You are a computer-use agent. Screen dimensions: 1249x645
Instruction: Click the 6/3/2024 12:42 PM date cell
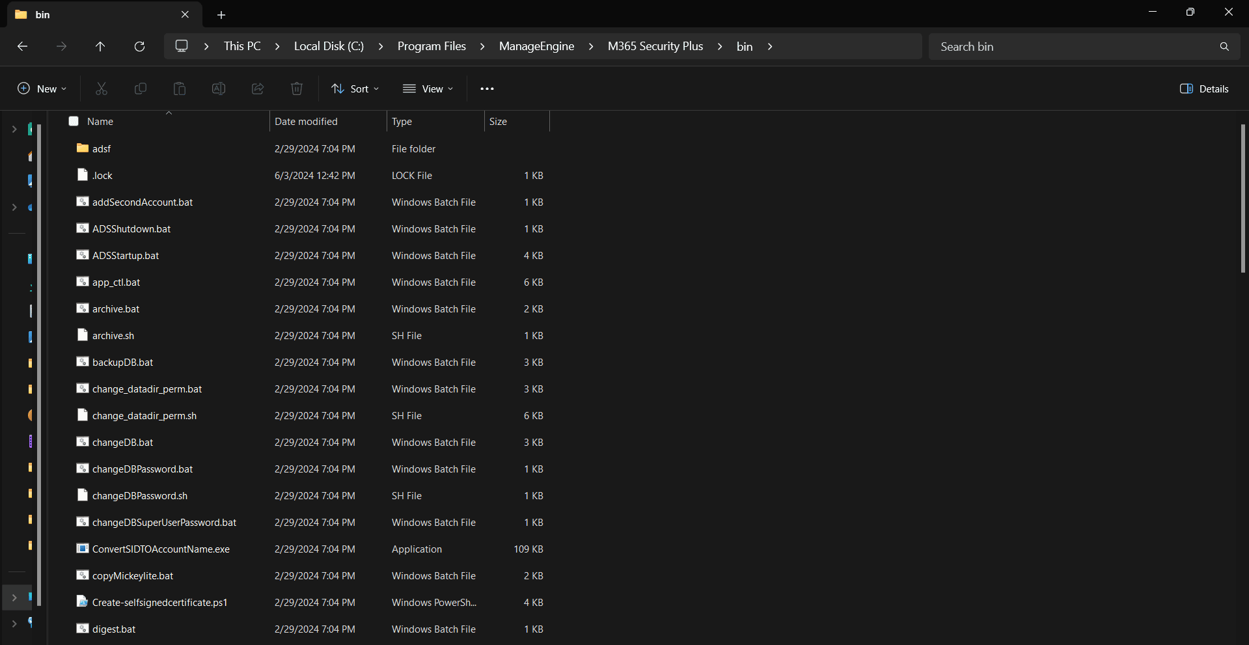(x=315, y=175)
